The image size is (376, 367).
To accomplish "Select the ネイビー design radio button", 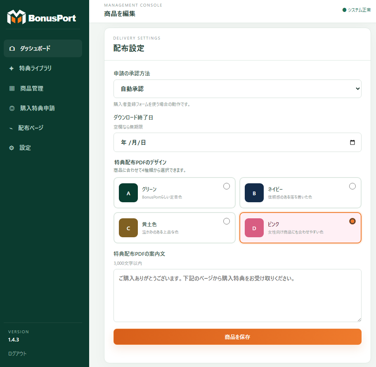I will click(x=352, y=186).
